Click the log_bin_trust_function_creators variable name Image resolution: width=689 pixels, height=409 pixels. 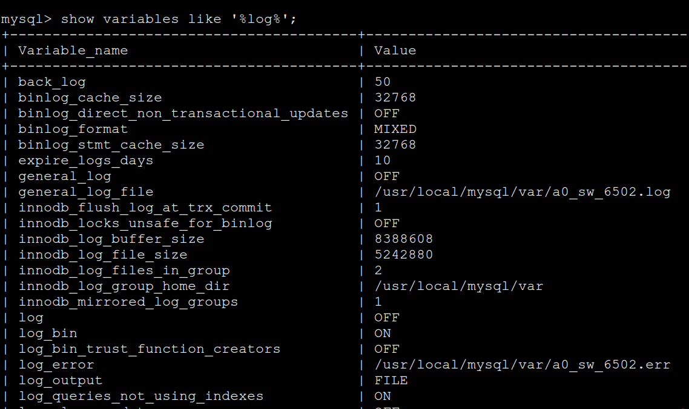(149, 349)
